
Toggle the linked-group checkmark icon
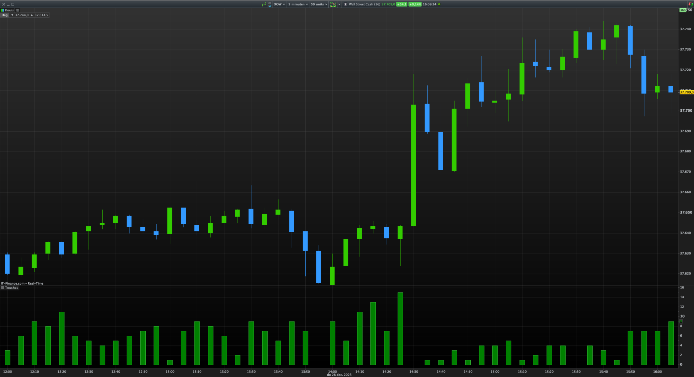(x=270, y=4)
